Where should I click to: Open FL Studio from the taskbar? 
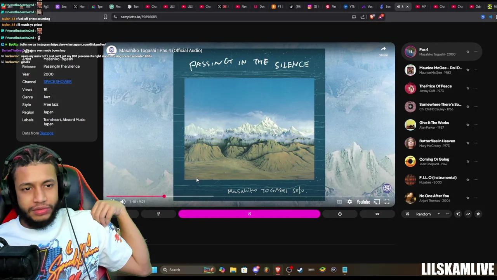point(266,269)
